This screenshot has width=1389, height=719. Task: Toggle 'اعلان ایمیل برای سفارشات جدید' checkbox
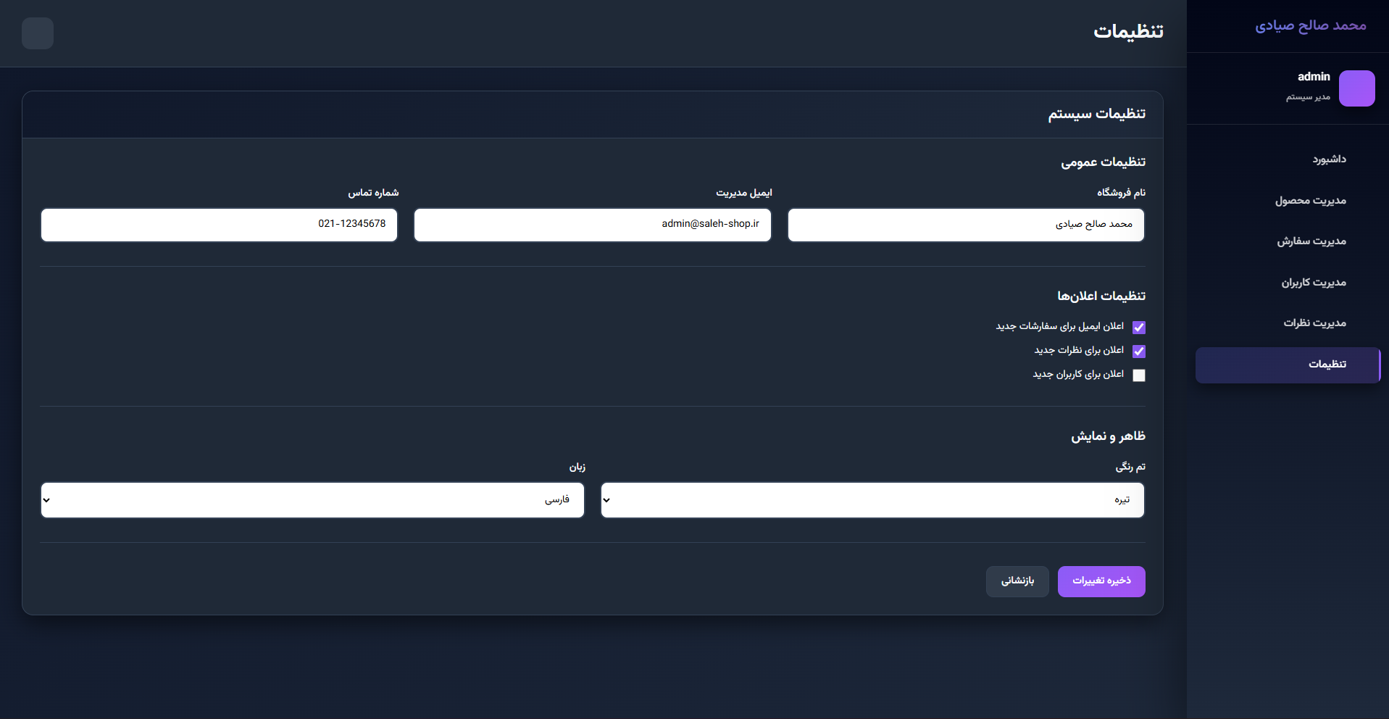coord(1139,328)
